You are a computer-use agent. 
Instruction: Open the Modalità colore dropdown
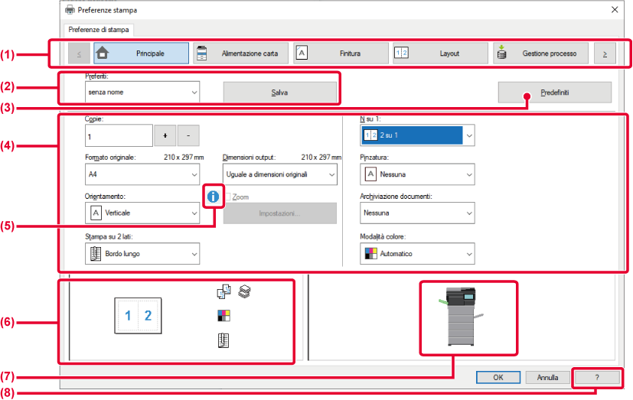click(417, 253)
